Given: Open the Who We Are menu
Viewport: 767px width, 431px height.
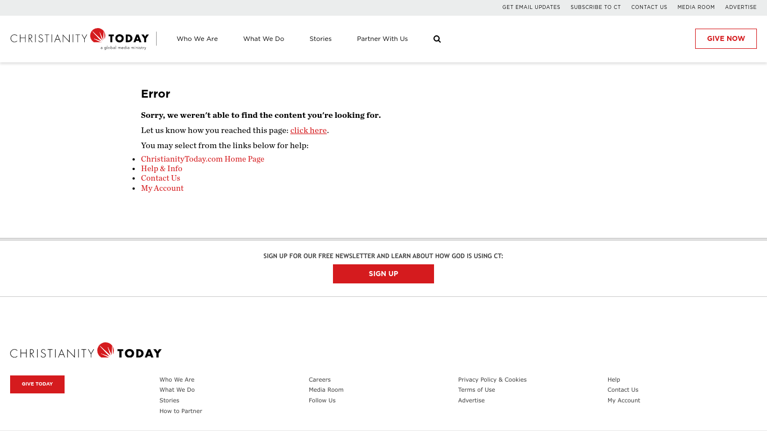Looking at the screenshot, I should [197, 39].
